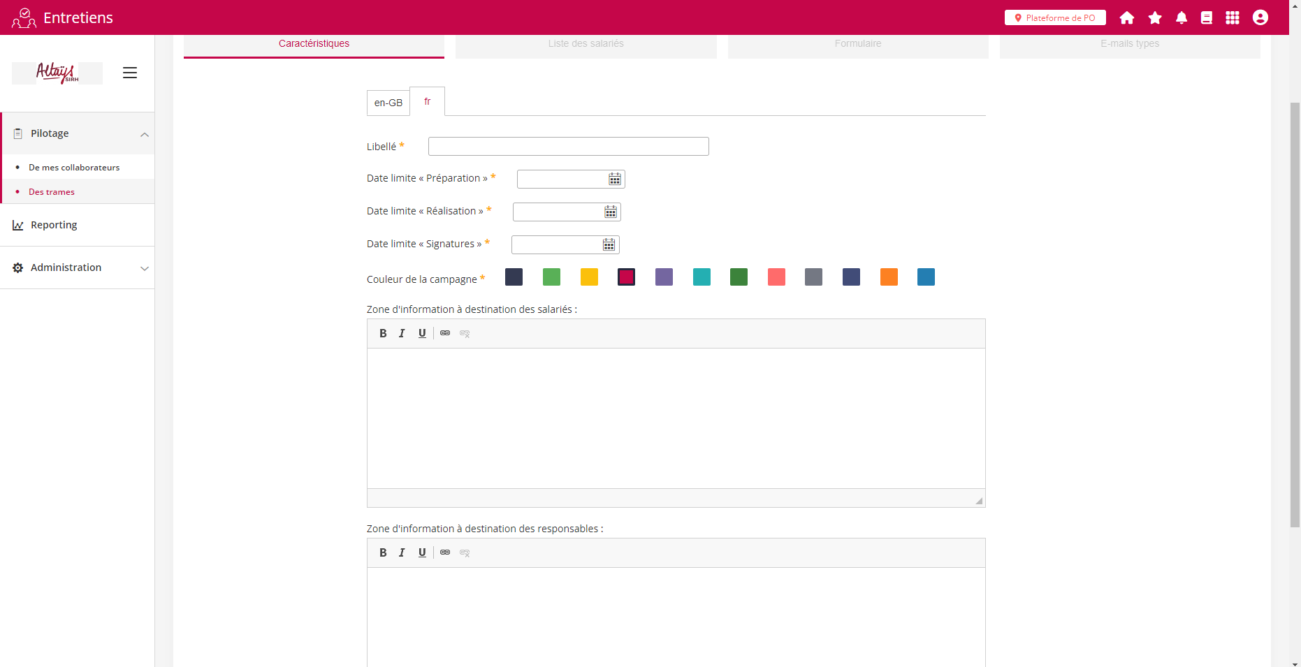This screenshot has width=1301, height=667.
Task: Collapse the Pilotage menu section
Action: coord(145,134)
